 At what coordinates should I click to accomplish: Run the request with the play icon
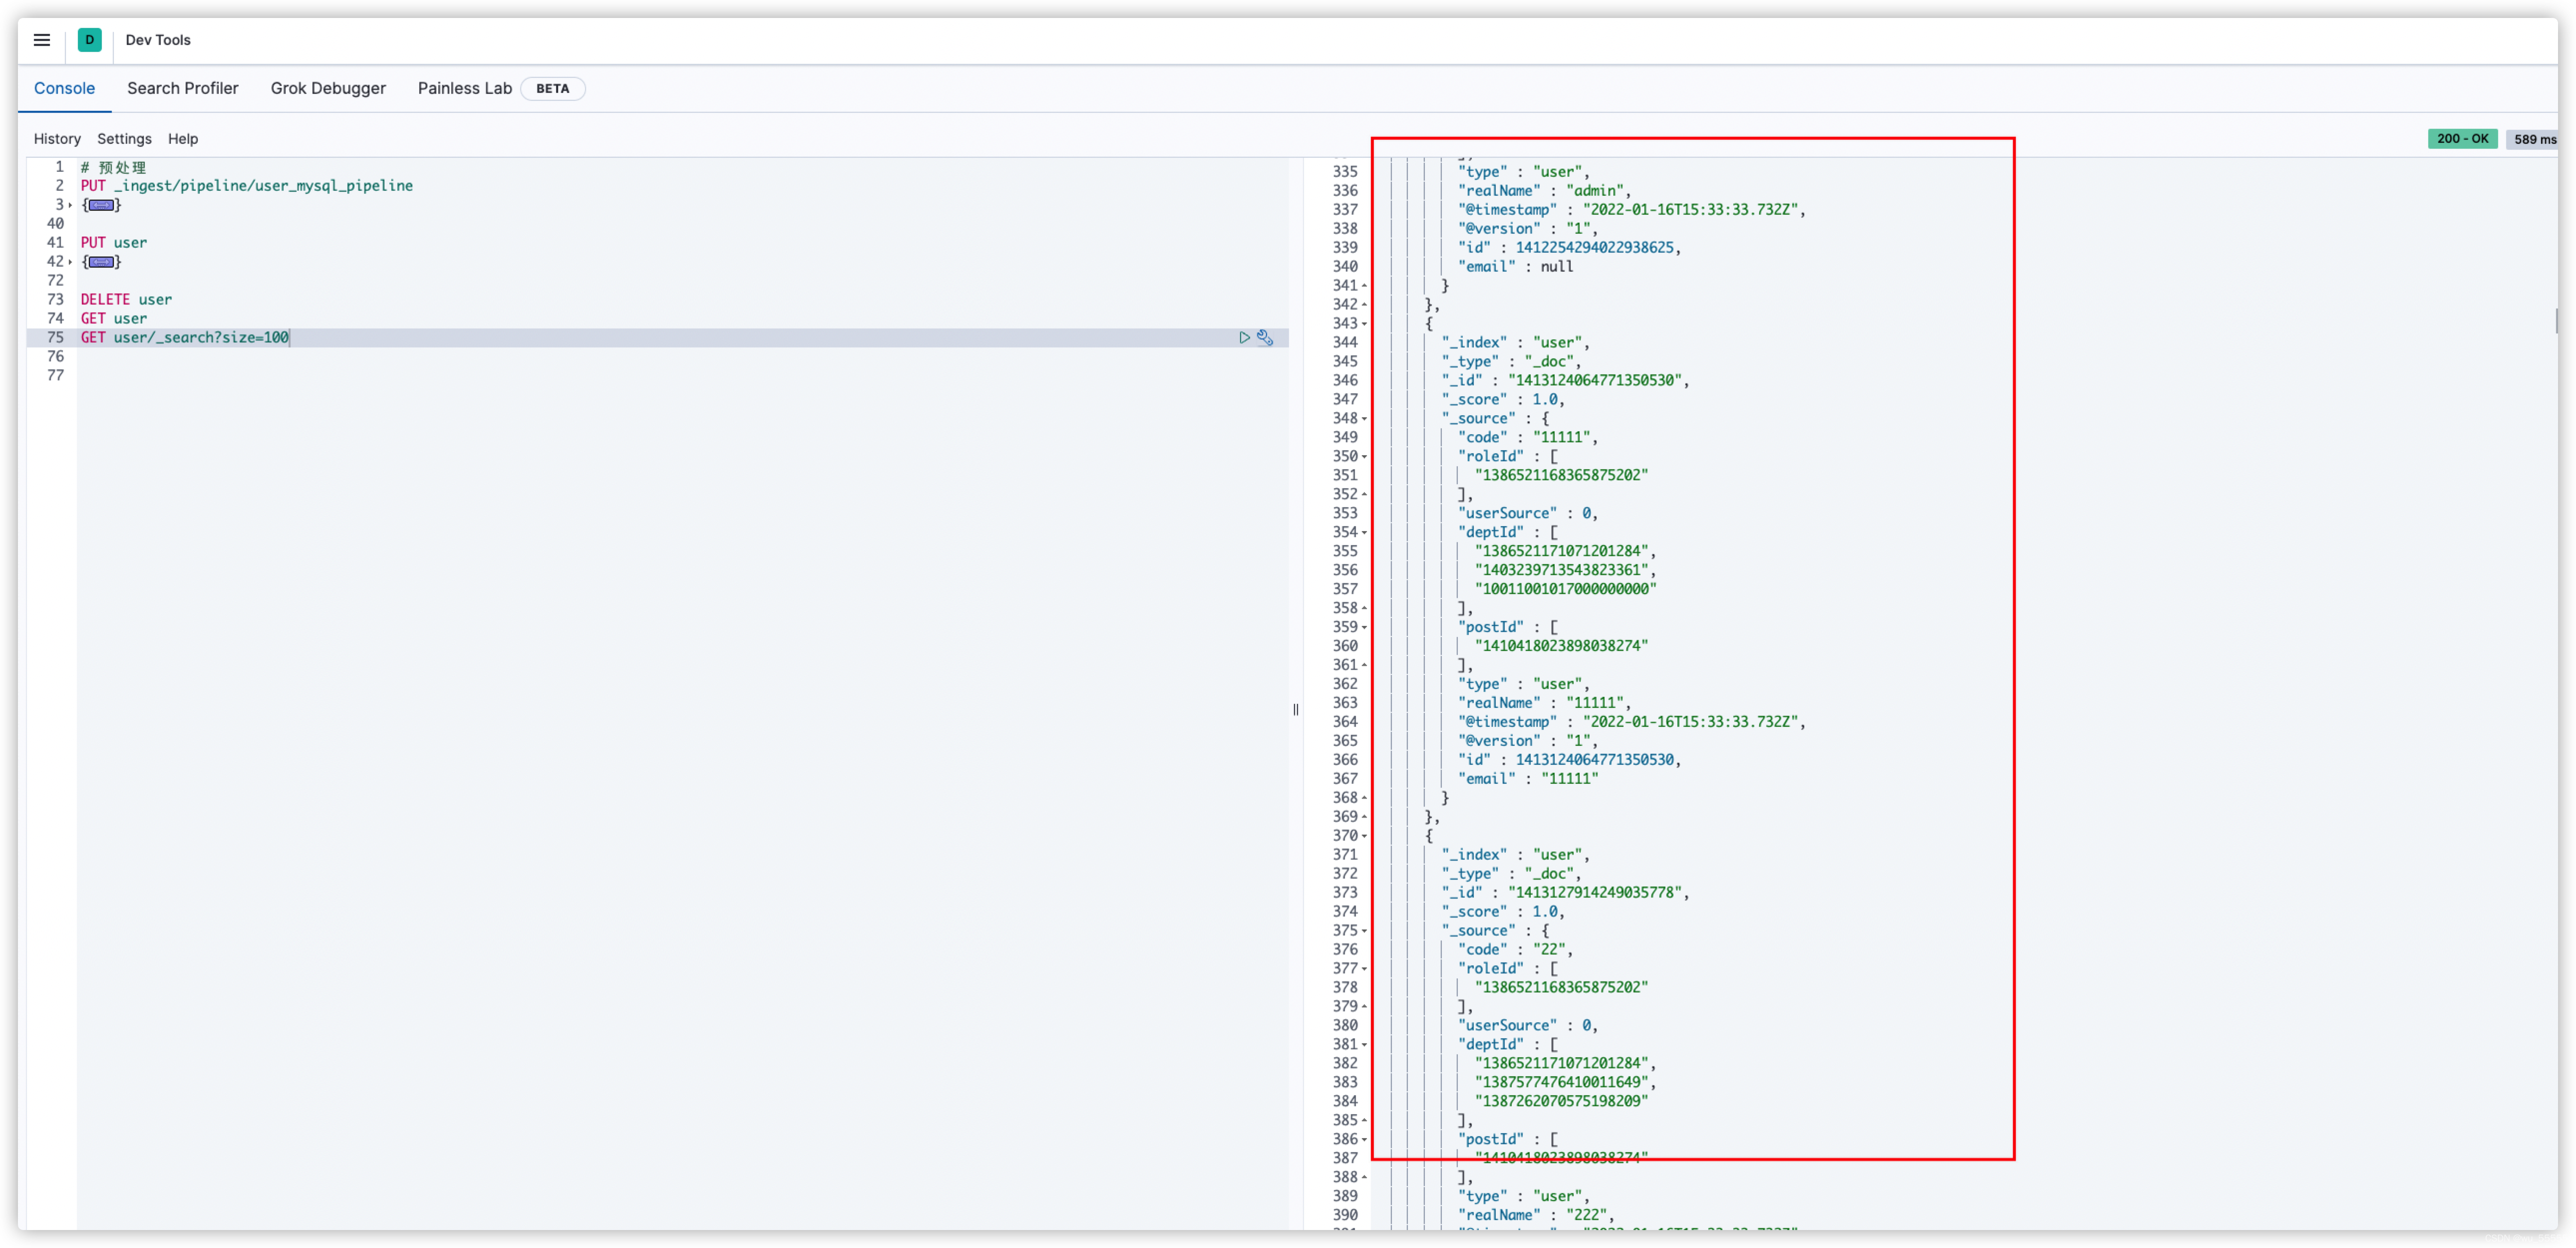pos(1244,338)
